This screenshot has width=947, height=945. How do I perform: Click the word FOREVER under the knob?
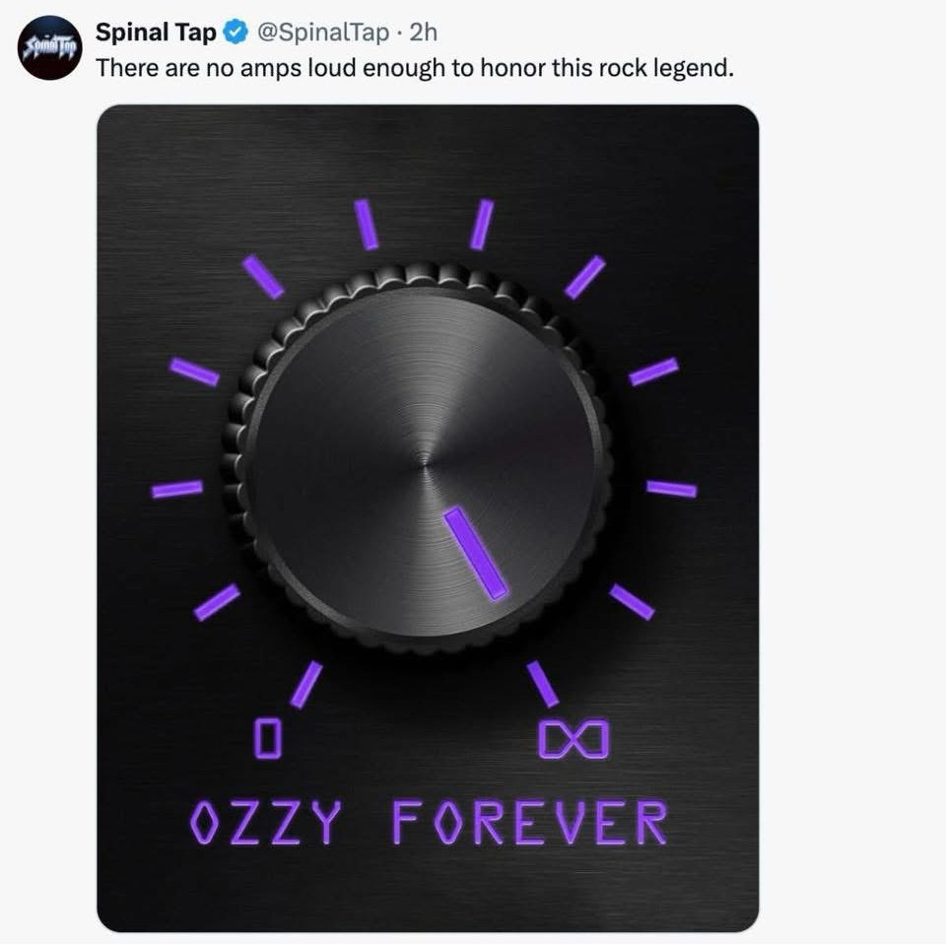pos(529,822)
